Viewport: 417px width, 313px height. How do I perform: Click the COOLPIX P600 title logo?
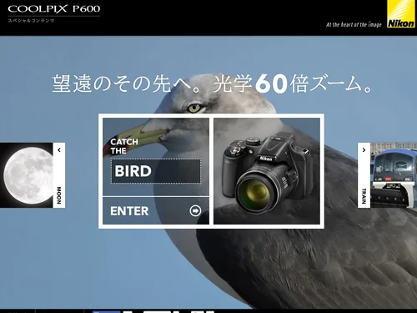54,8
